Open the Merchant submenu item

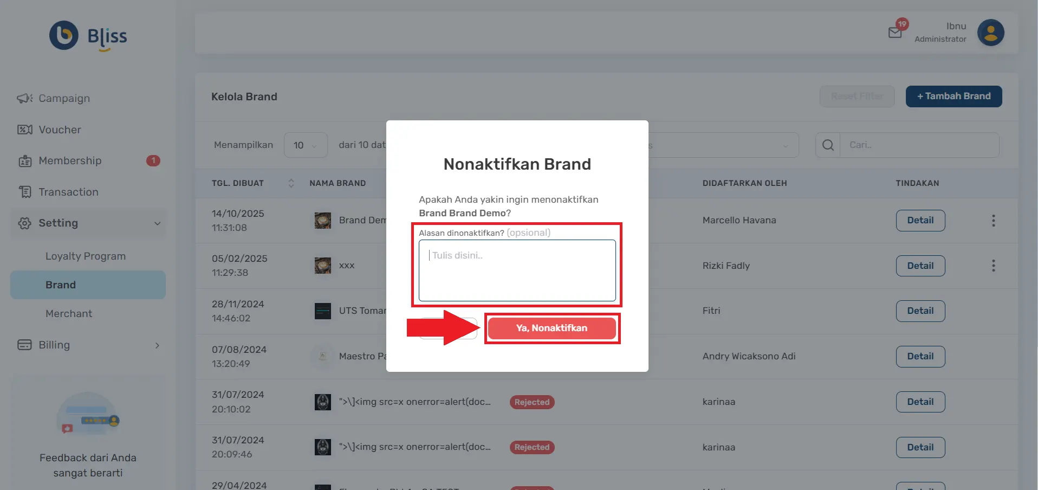click(x=69, y=313)
